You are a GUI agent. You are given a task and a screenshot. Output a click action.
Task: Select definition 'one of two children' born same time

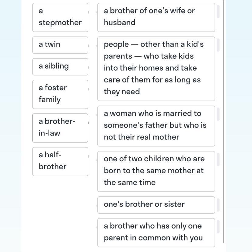pos(156,171)
